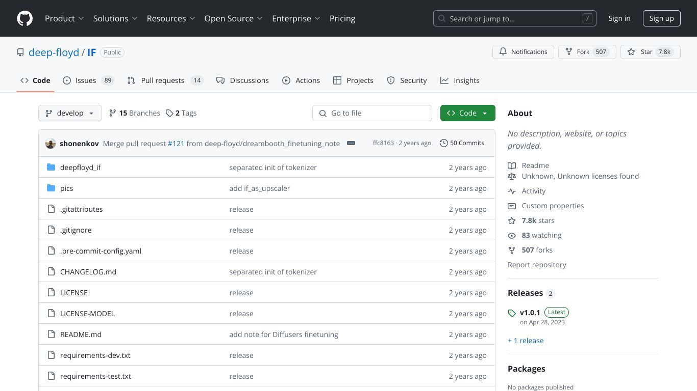Go to the Actions tab
Viewport: 697px width, 391px height.
coord(301,80)
